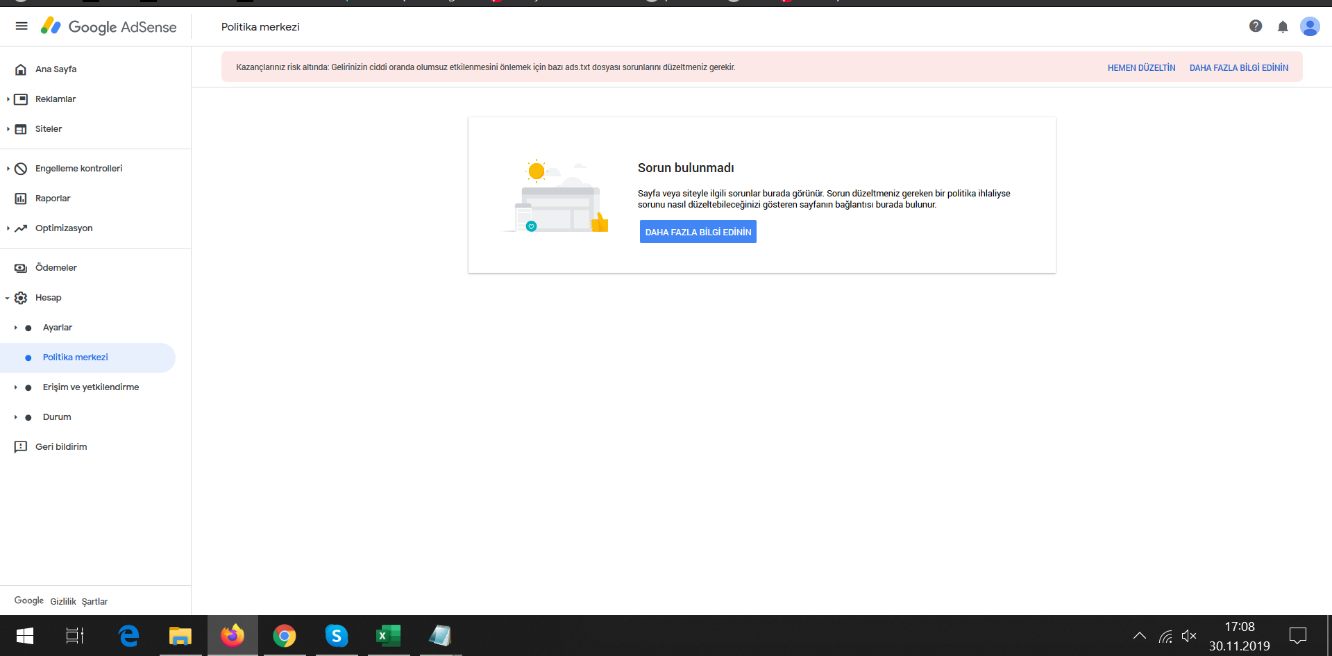Open the help question mark icon
The width and height of the screenshot is (1332, 656).
(1256, 26)
